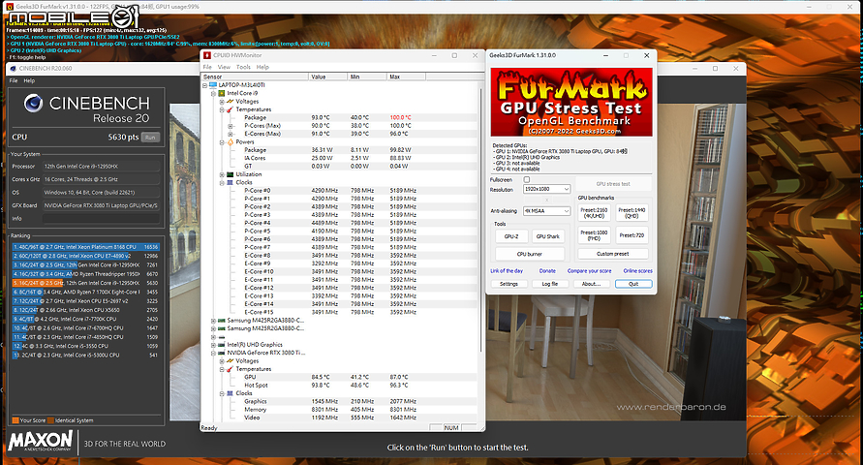Click the FurMark icon in the top-left title bar

[10, 7]
